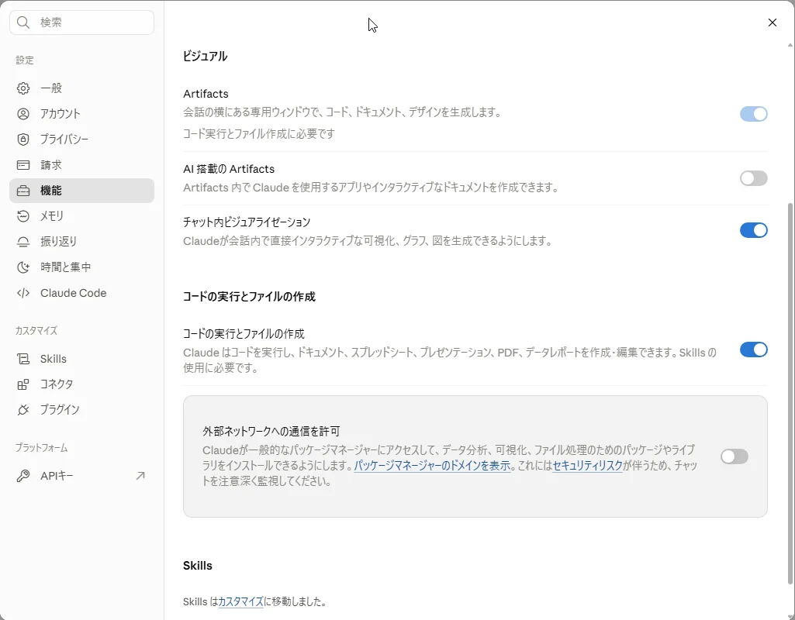
Task: Click into the 検索 search field
Action: point(81,22)
